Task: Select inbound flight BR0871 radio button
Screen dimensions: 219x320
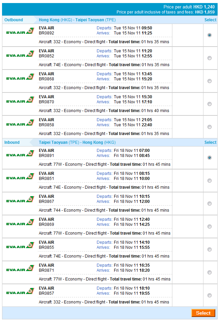Action: [x=210, y=272]
